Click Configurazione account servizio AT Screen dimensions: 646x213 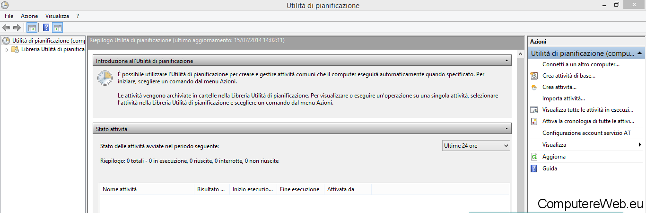(586, 133)
